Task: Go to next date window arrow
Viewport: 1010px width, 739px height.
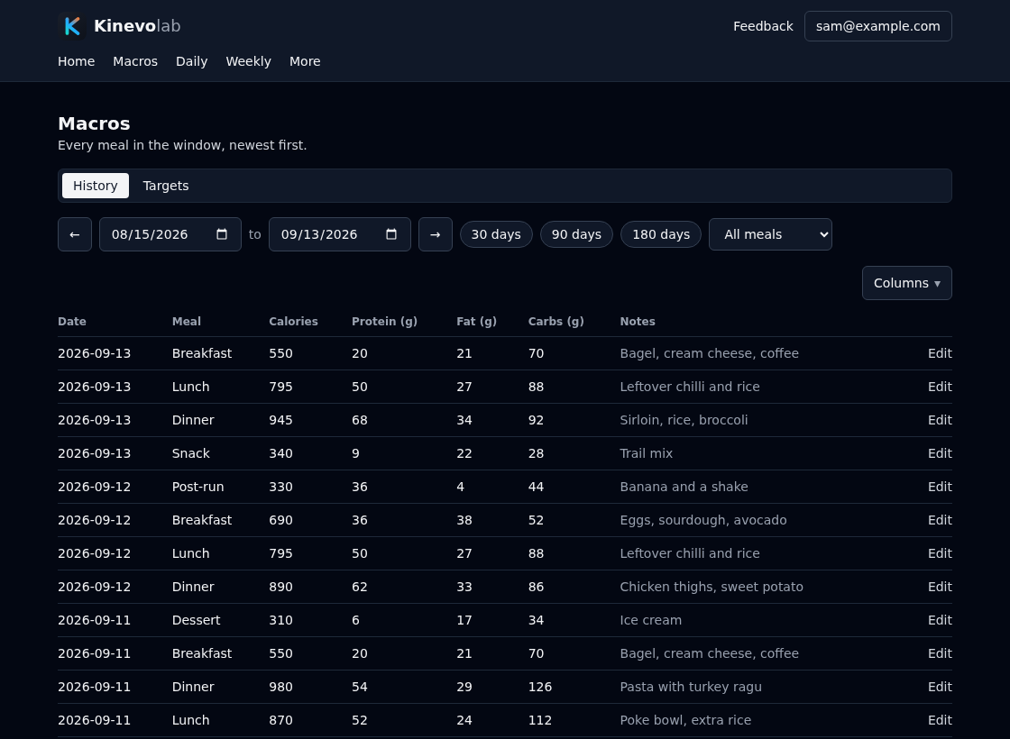Action: [436, 234]
